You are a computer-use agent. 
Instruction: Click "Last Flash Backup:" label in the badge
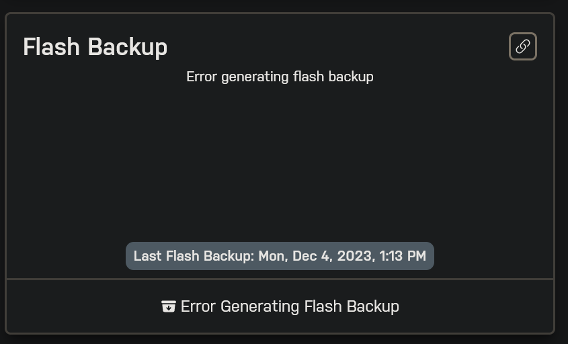pos(194,256)
